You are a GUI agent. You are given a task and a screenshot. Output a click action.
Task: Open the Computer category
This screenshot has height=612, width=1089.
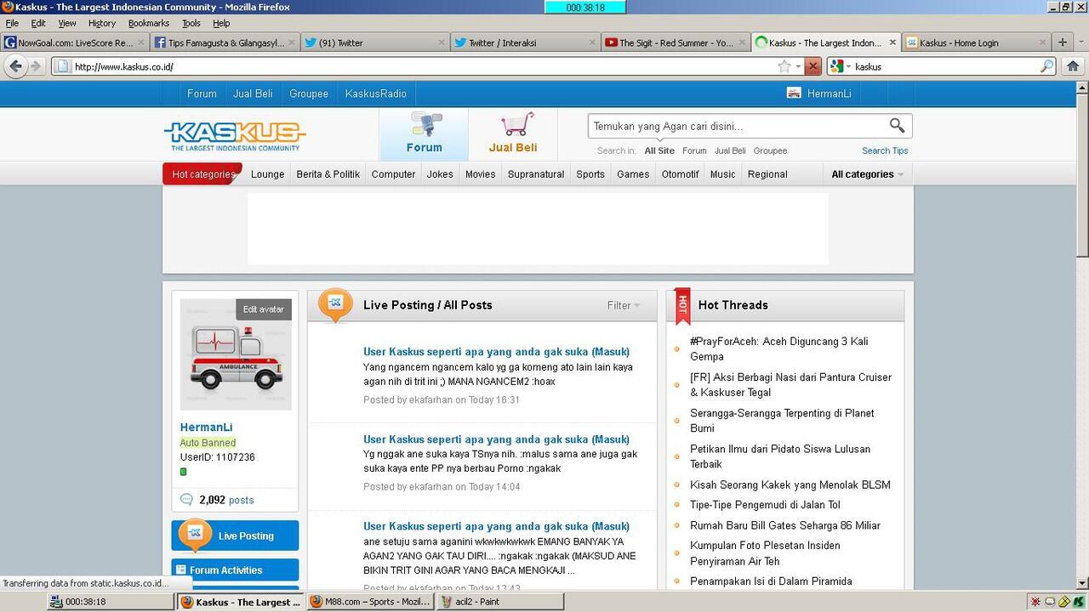[x=393, y=174]
